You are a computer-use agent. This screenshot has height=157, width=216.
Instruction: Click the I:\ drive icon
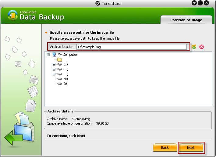tap(60, 84)
